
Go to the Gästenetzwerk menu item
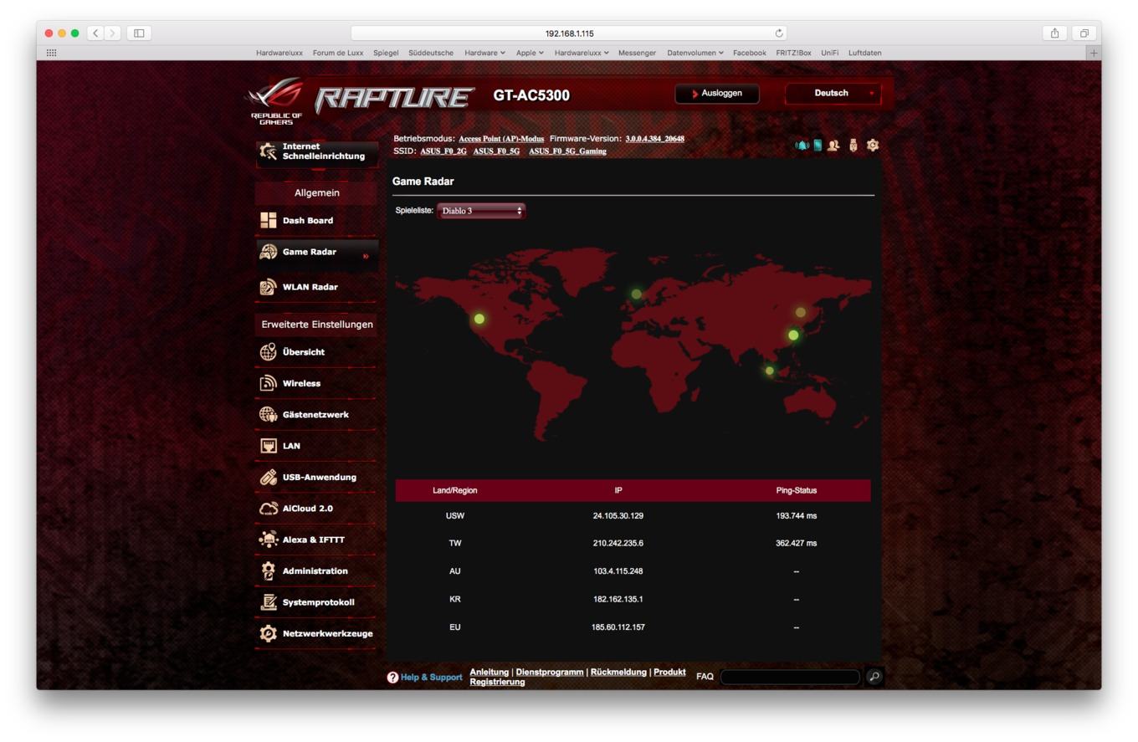tap(316, 414)
